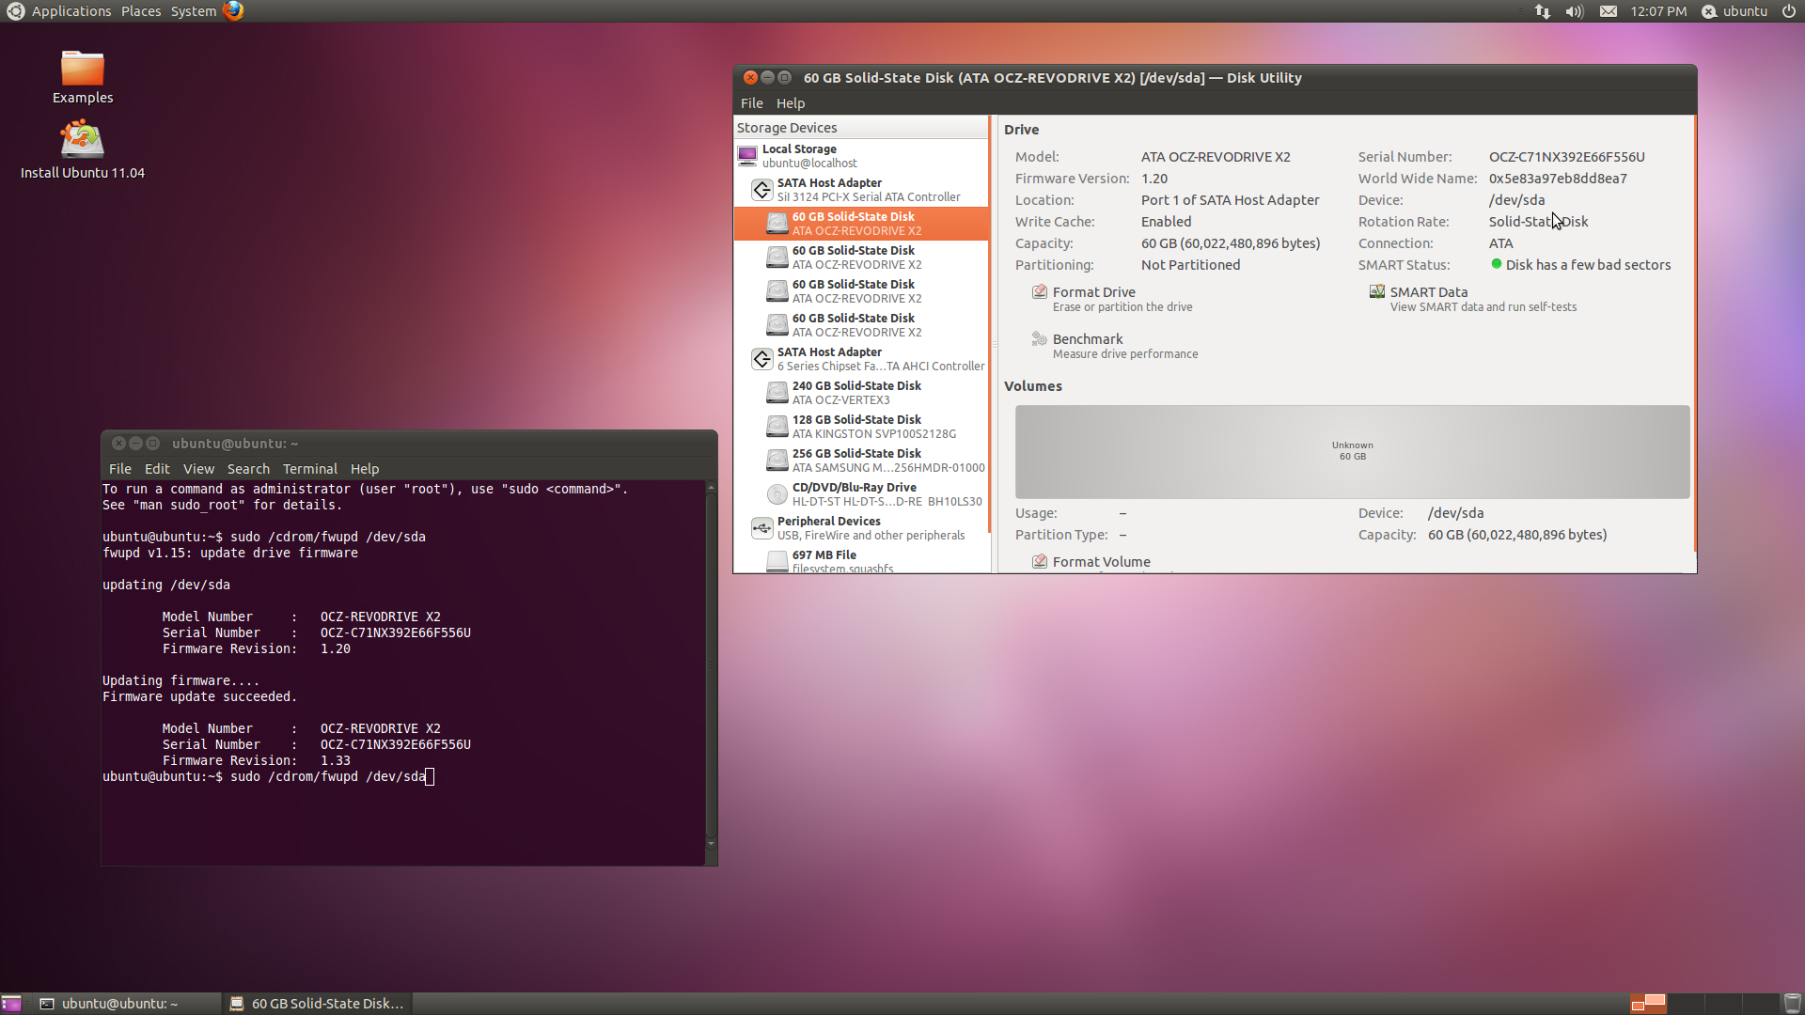This screenshot has width=1805, height=1015.
Task: Open the terminal File menu
Action: (x=120, y=469)
